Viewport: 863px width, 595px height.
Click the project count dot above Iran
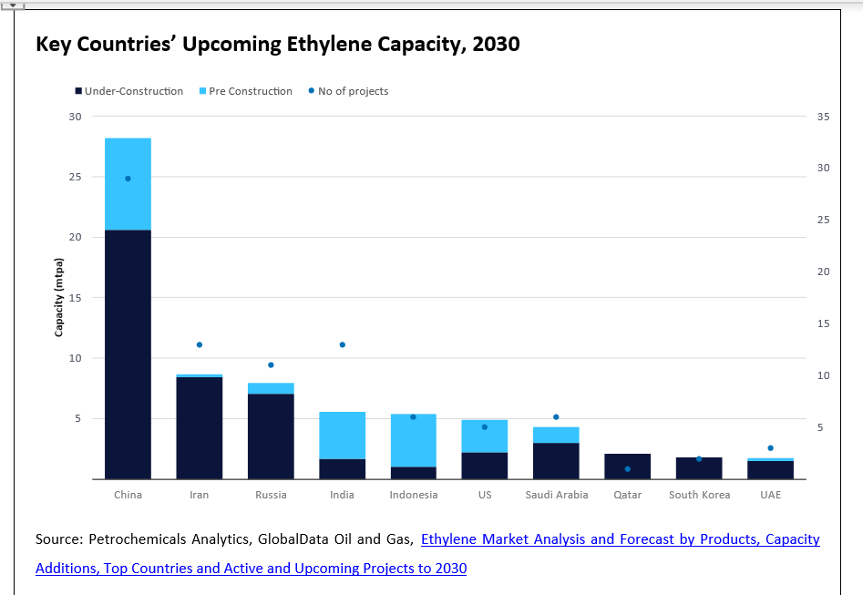click(x=199, y=344)
